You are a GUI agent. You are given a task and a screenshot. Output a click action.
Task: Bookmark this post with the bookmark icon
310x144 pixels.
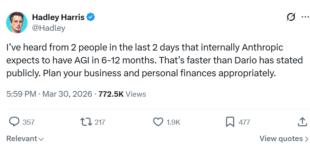230,122
